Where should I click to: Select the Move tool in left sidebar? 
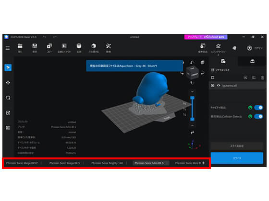pyautogui.click(x=8, y=83)
